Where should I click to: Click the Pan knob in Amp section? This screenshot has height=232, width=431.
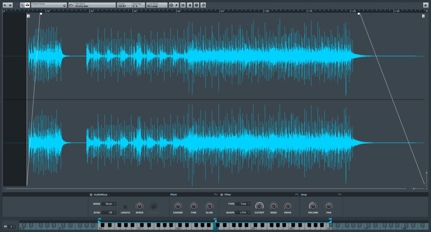click(329, 206)
